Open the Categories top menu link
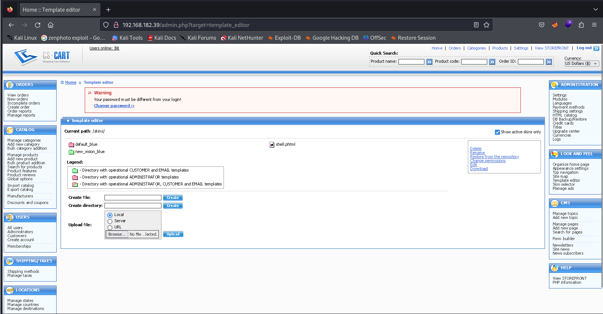Screen dimensions: 603x314 tap(476, 48)
